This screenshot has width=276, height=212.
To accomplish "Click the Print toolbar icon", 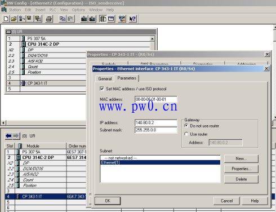I will 49,19.
